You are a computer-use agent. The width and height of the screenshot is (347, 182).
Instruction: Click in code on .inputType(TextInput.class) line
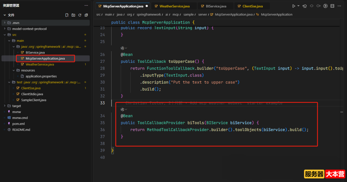click(x=172, y=75)
